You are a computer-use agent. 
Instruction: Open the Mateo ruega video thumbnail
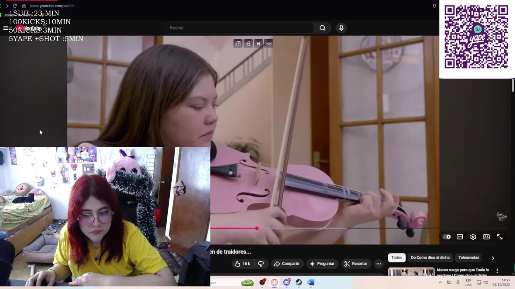coord(411,272)
